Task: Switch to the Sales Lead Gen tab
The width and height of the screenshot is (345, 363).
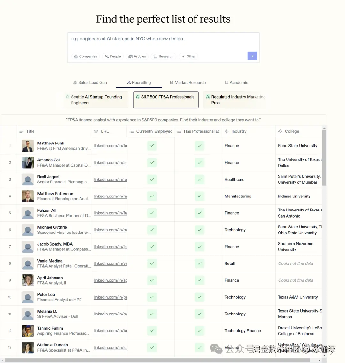Action: 90,83
